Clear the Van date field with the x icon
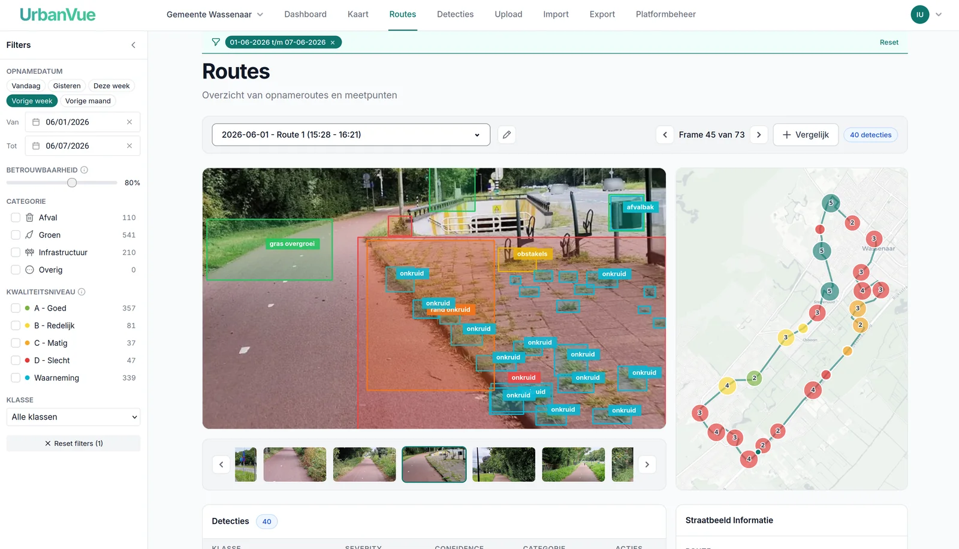The image size is (959, 549). pos(129,122)
